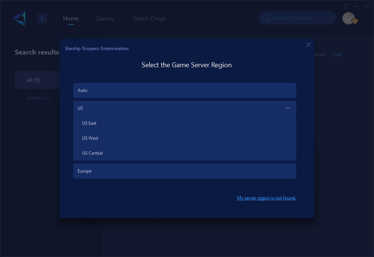This screenshot has height=257, width=374.
Task: Collapse the US region chevron
Action: click(288, 108)
